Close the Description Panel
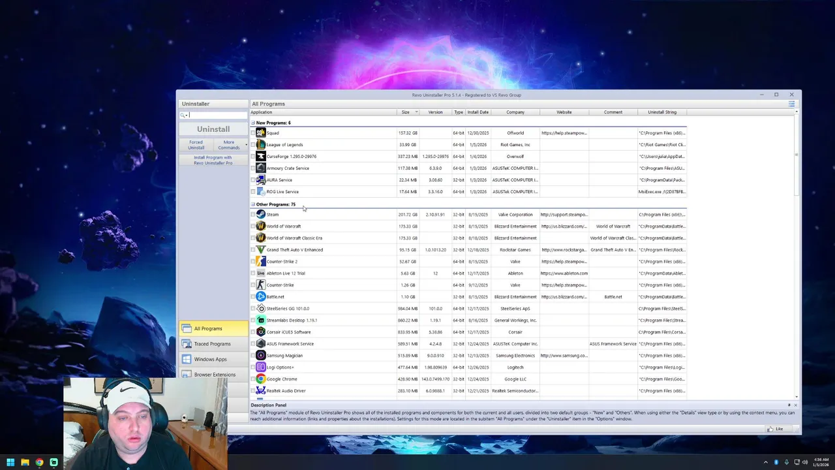 coord(795,405)
